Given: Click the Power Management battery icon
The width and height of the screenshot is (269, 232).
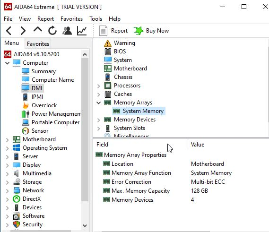Looking at the screenshot, I should (x=26, y=114).
